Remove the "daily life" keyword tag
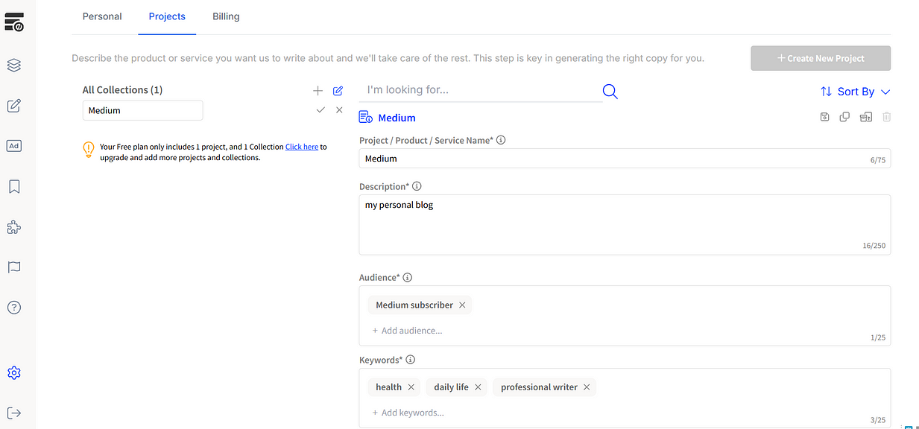Screen dimensions: 919x429 coord(478,387)
